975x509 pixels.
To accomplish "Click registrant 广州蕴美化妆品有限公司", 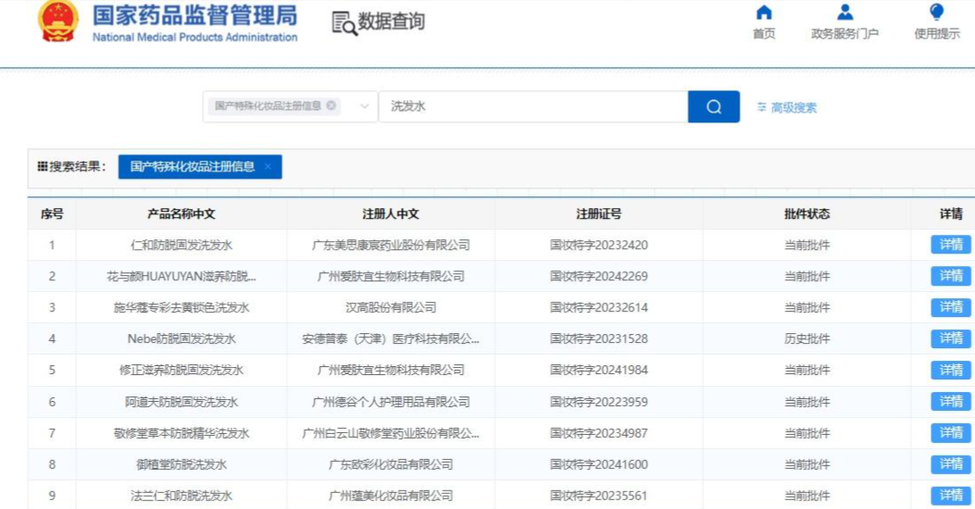I will [390, 496].
